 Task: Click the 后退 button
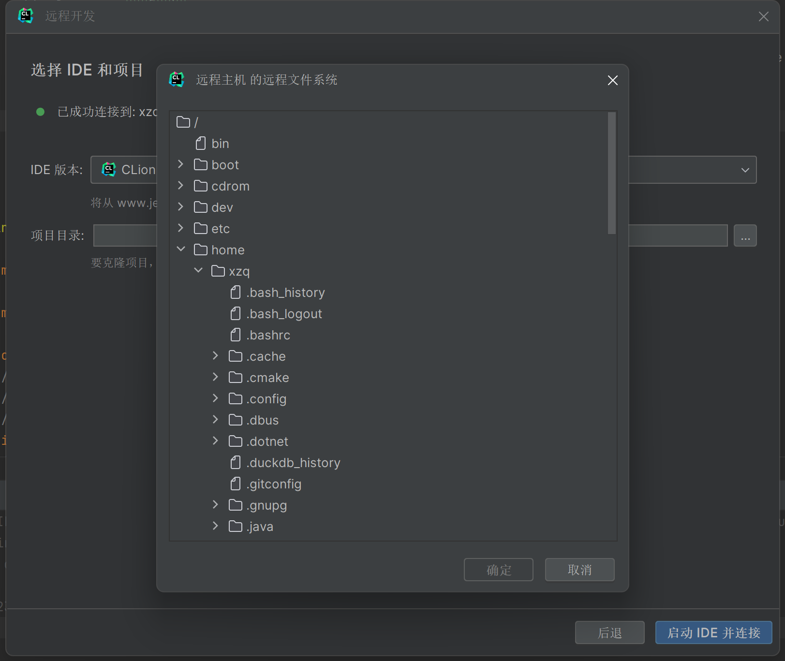pos(609,632)
